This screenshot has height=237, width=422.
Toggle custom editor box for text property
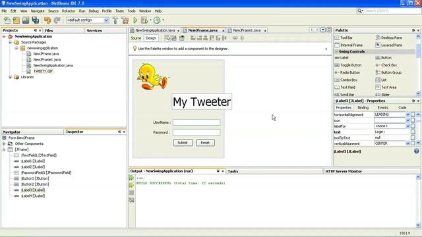click(413, 132)
